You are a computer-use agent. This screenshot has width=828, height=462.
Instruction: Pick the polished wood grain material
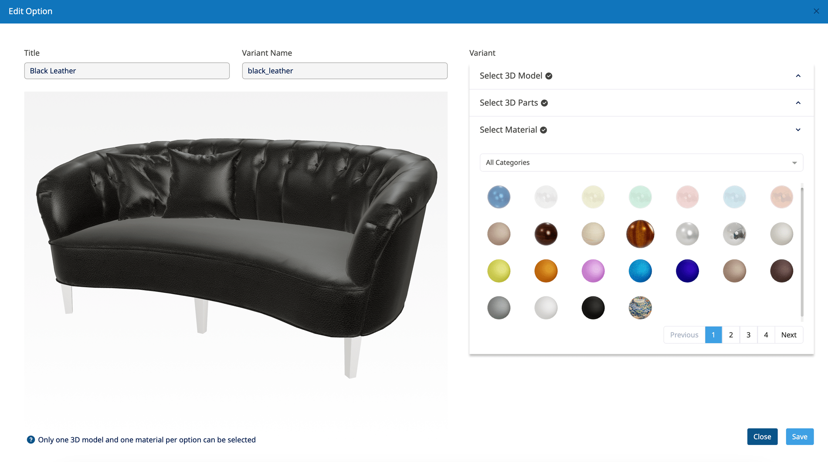pos(640,234)
